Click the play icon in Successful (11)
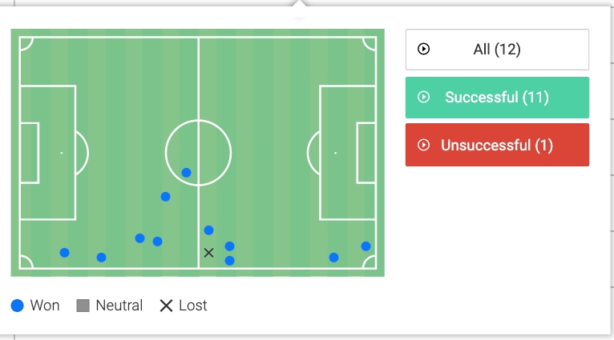614x340 pixels. 424,98
